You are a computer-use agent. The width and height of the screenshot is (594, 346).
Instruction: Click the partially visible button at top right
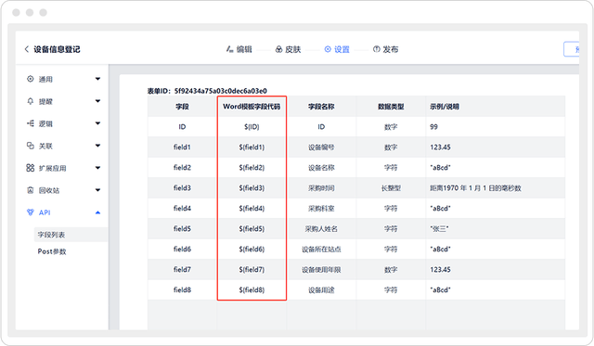pyautogui.click(x=572, y=49)
